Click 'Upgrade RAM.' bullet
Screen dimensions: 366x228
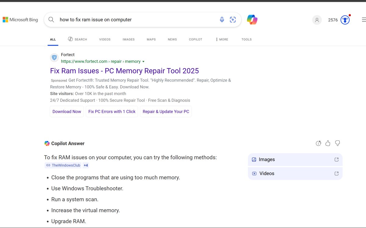69,221
